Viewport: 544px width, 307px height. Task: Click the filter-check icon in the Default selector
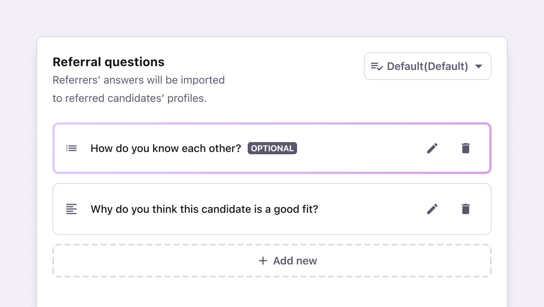coord(376,66)
